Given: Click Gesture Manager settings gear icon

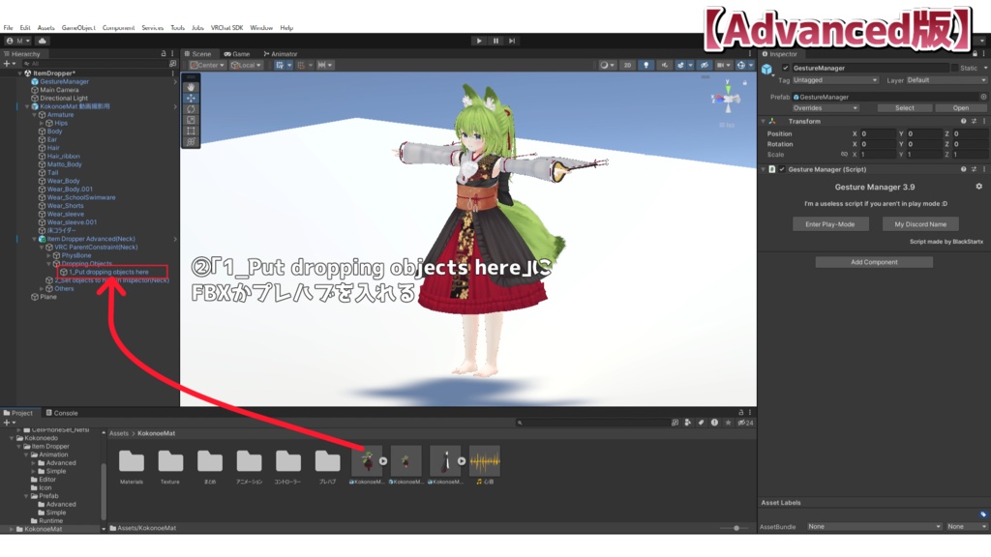Looking at the screenshot, I should 979,187.
